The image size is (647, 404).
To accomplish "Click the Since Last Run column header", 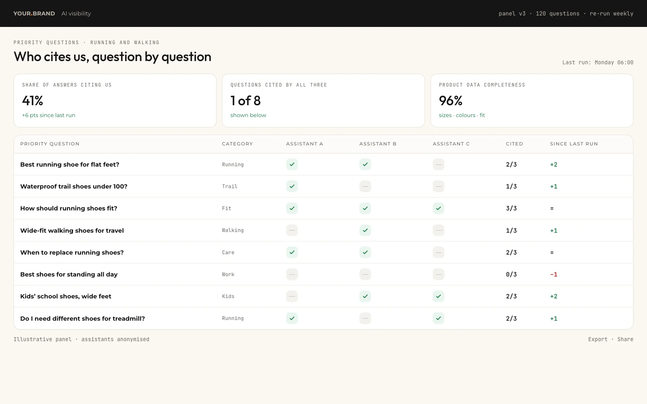I will point(574,144).
